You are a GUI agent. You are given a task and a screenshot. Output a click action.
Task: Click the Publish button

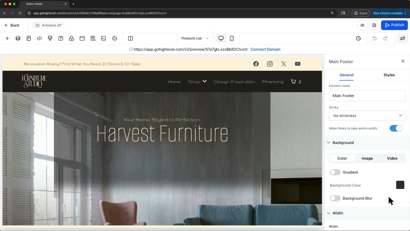point(395,25)
